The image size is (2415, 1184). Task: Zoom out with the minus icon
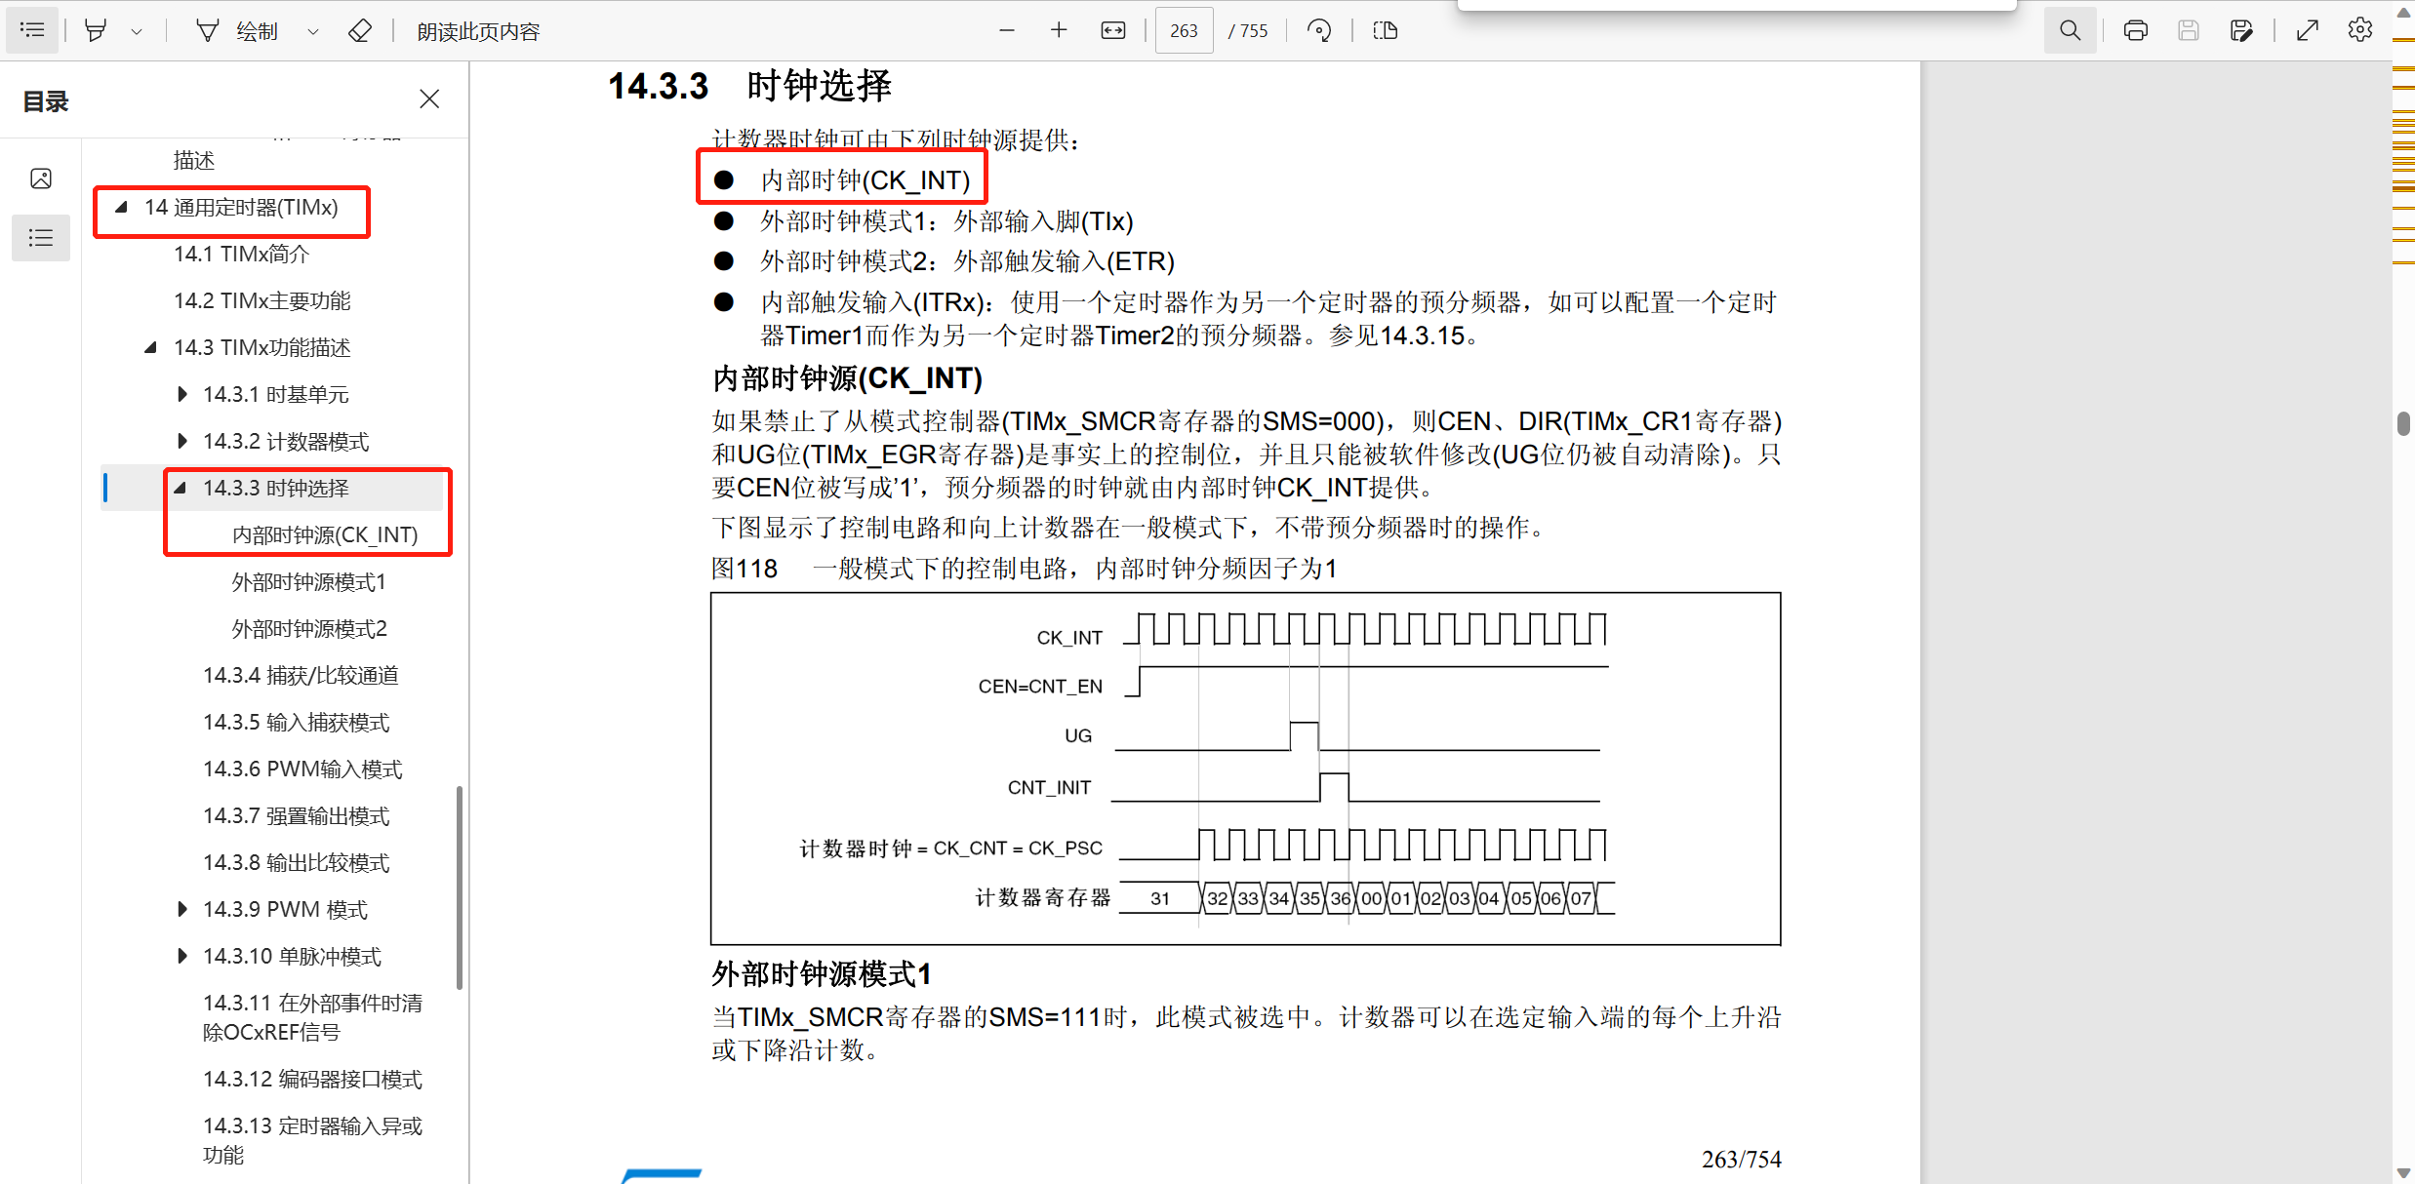[1007, 30]
